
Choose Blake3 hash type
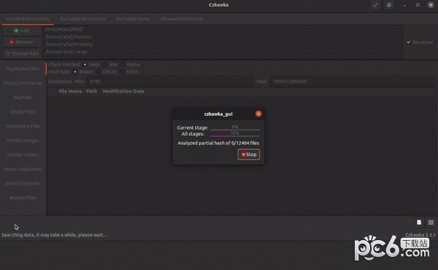coord(83,71)
